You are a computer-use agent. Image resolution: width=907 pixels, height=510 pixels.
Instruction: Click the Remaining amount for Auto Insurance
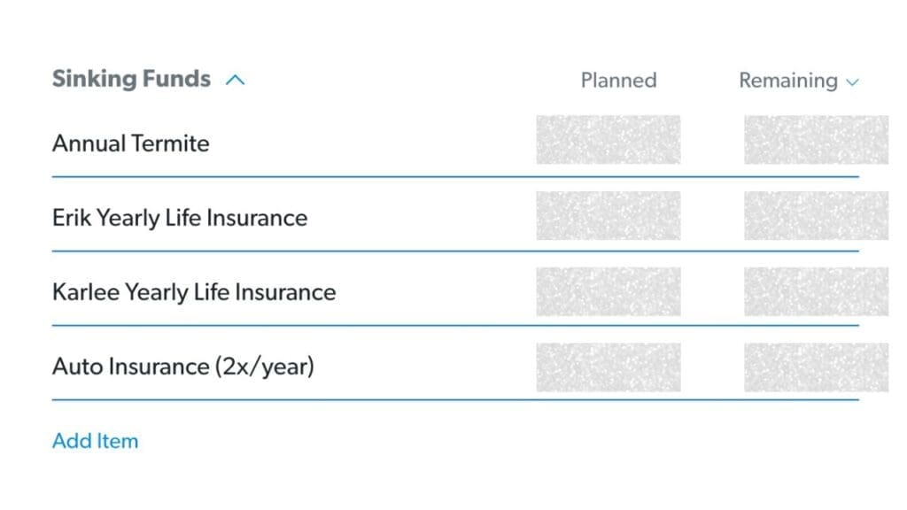(816, 367)
